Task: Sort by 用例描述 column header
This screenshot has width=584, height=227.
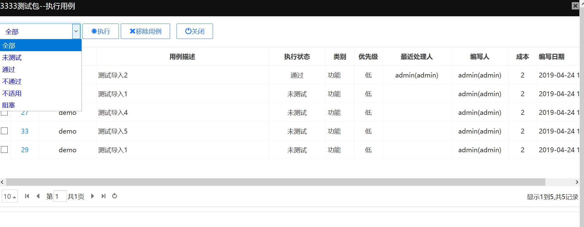Action: [182, 57]
